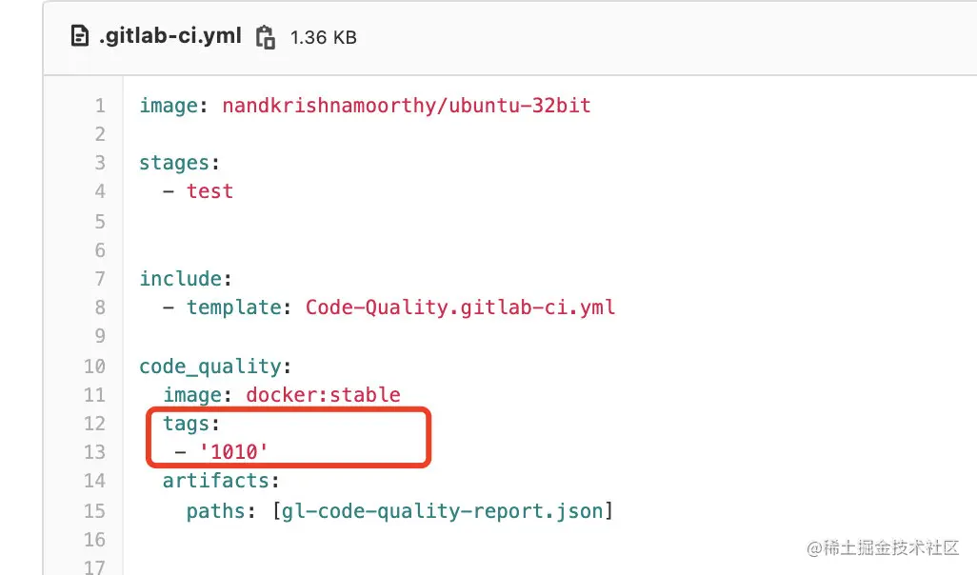
Task: Click the 'image' key on line 11
Action: (192, 395)
